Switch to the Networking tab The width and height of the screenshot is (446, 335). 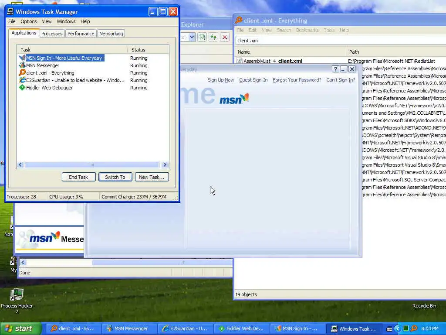pos(111,34)
